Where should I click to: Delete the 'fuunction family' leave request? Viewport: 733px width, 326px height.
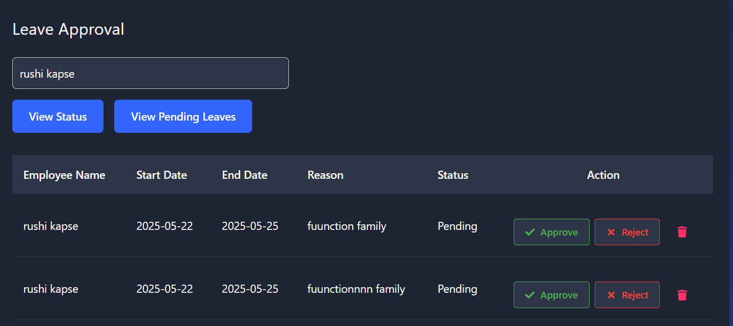(x=682, y=232)
